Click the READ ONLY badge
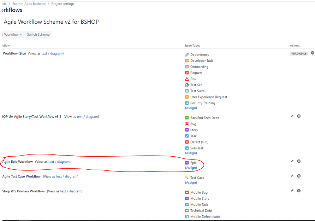 point(299,54)
